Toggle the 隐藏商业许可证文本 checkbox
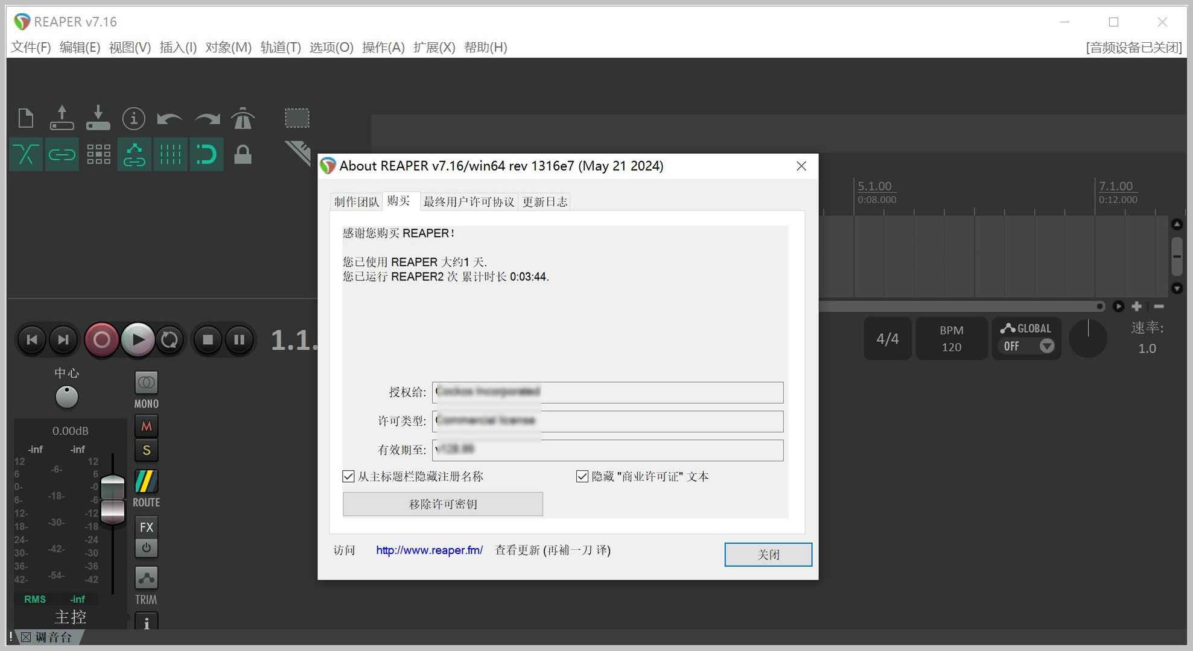 (582, 476)
